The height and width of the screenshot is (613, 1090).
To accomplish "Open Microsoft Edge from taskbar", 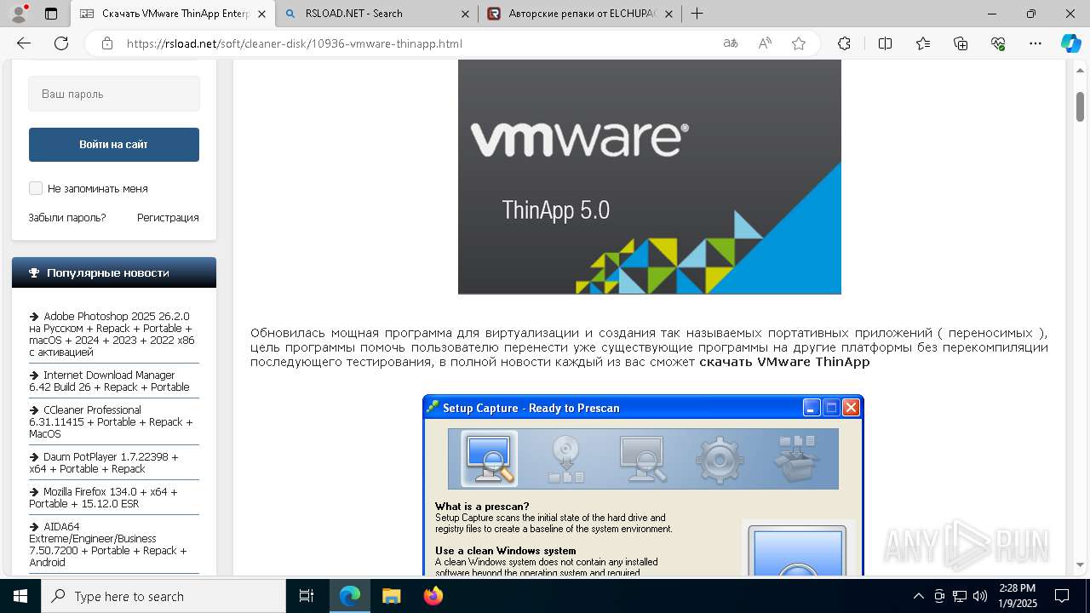I will coord(350,596).
